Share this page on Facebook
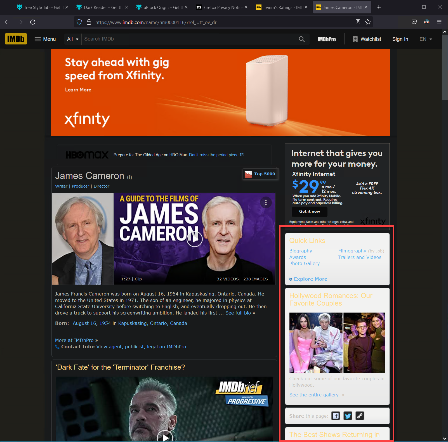448x442 pixels. (335, 416)
